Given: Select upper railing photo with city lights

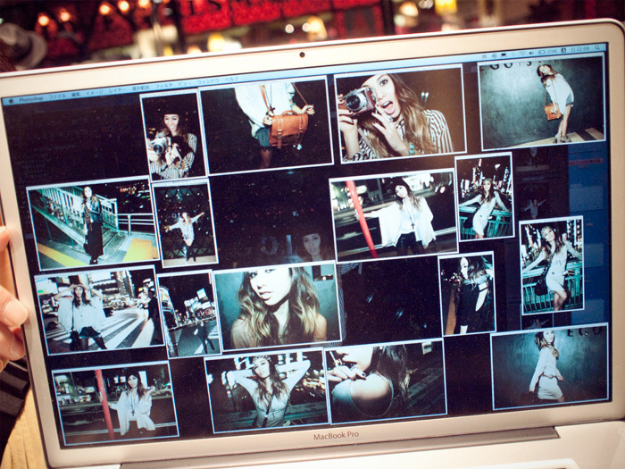Looking at the screenshot, I should coord(484,197).
